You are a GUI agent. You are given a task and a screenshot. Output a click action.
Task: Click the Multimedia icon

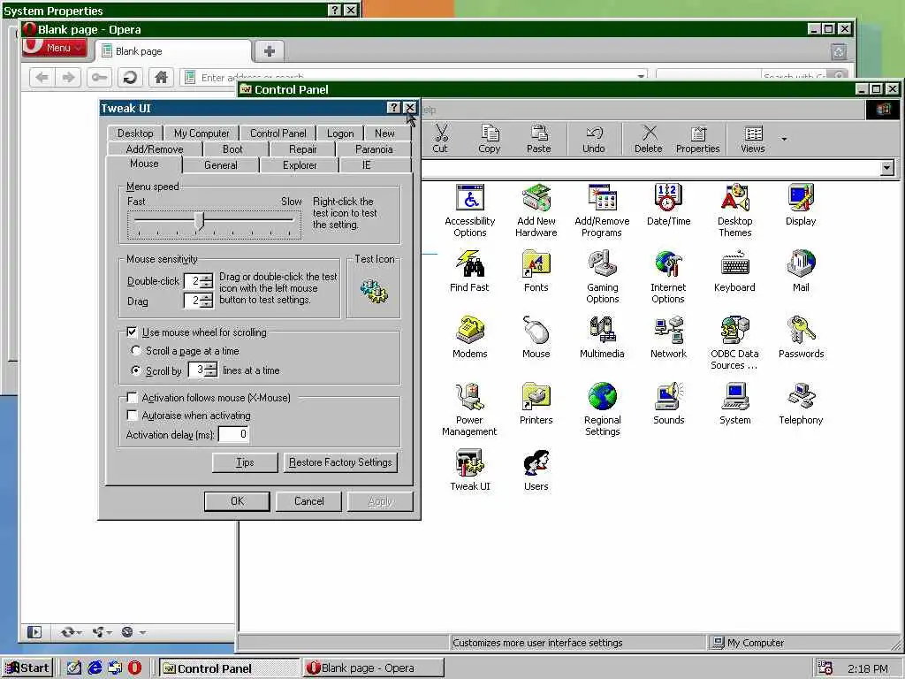602,338
